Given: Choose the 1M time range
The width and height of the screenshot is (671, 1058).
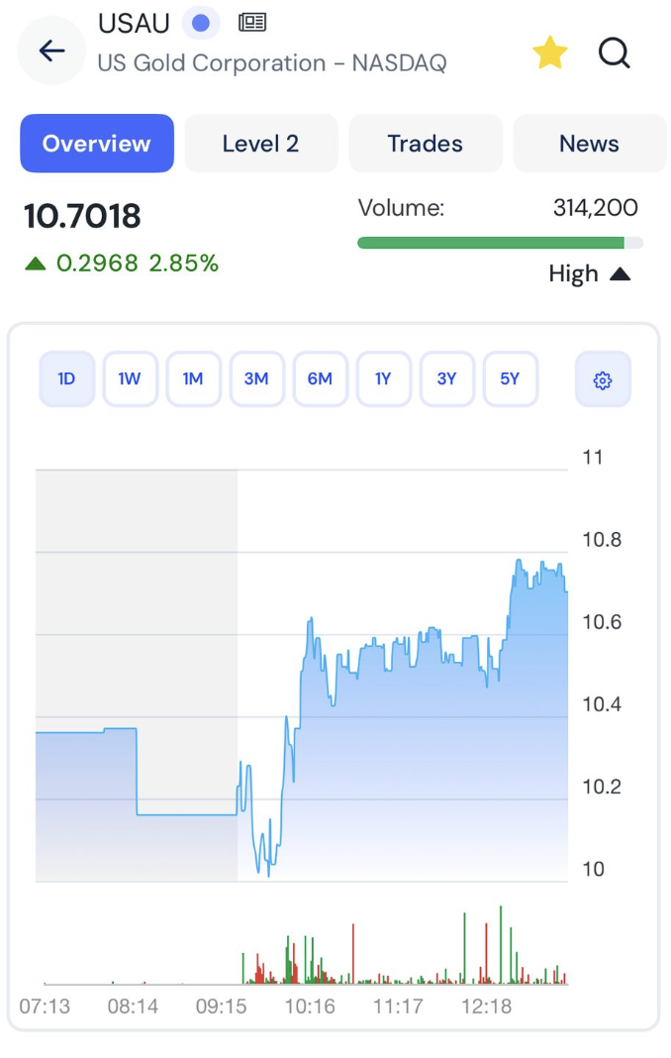Looking at the screenshot, I should pos(193,379).
